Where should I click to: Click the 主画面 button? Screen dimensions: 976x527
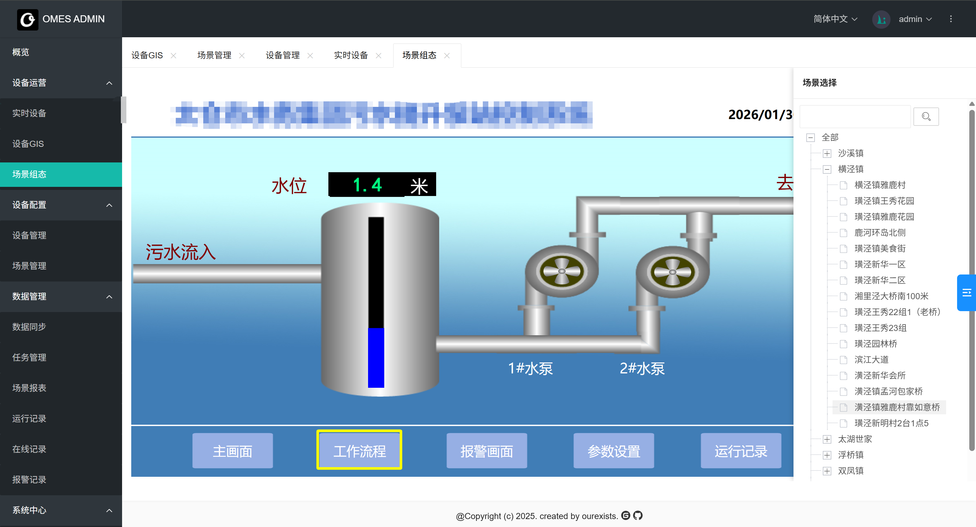(x=232, y=450)
